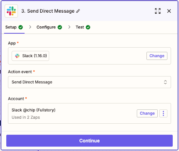Go to the Test tab
Screen dimensions: 179x151
[83, 27]
